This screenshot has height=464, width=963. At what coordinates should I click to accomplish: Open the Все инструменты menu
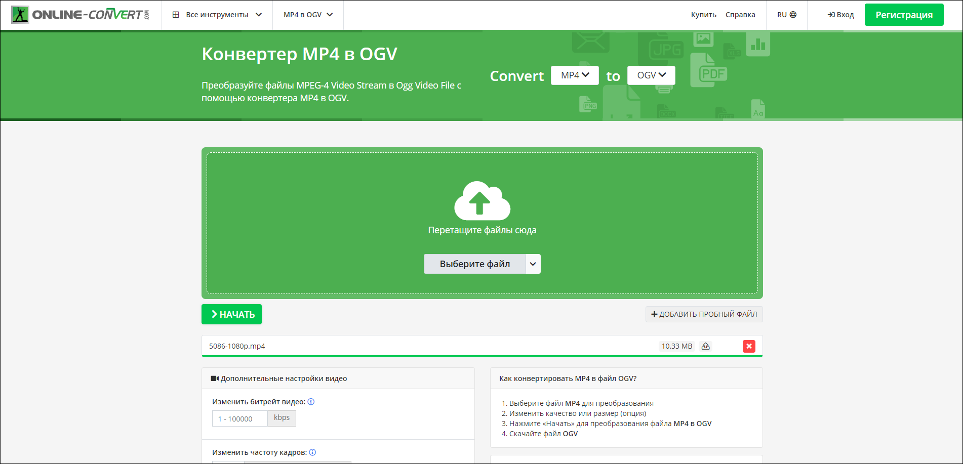coord(217,15)
